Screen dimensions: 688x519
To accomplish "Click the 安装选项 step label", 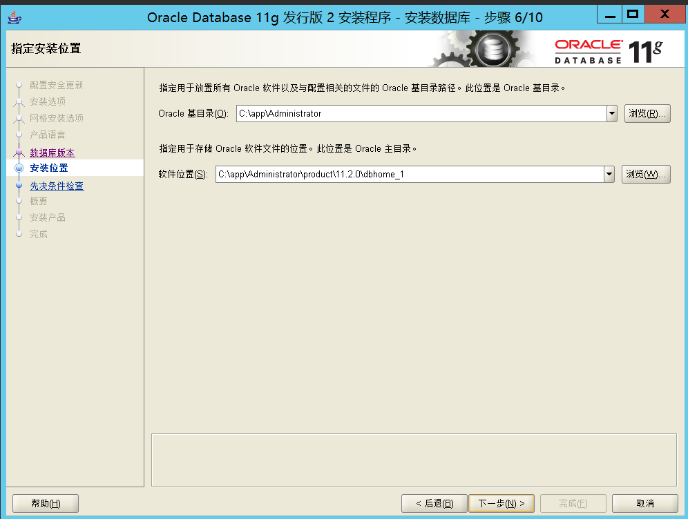I will 48,101.
